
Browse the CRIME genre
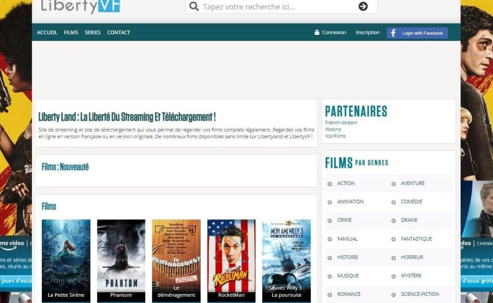click(x=344, y=220)
